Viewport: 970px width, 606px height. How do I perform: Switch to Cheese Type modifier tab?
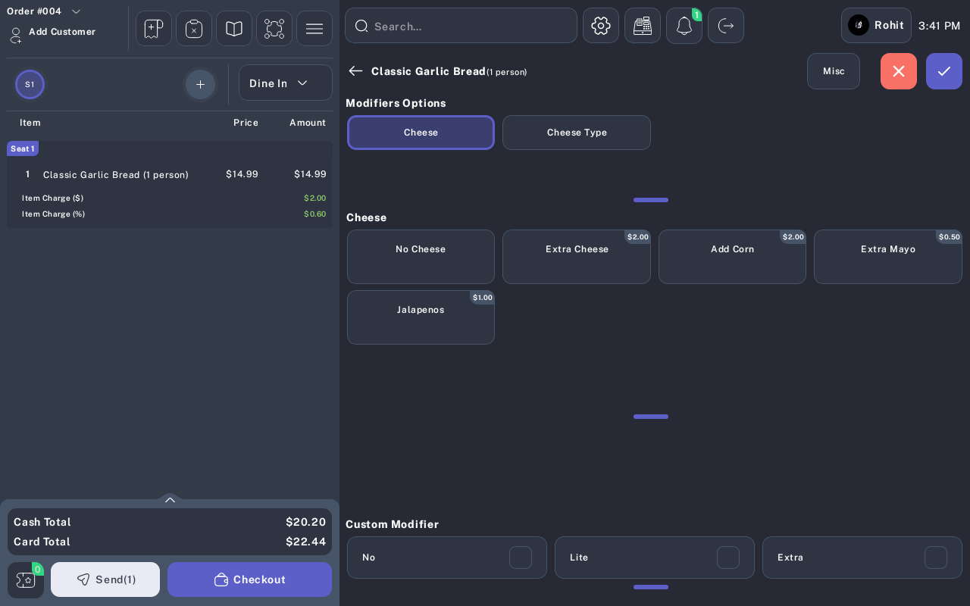tap(577, 133)
